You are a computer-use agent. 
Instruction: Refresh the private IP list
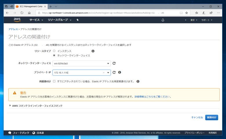coord(114,72)
